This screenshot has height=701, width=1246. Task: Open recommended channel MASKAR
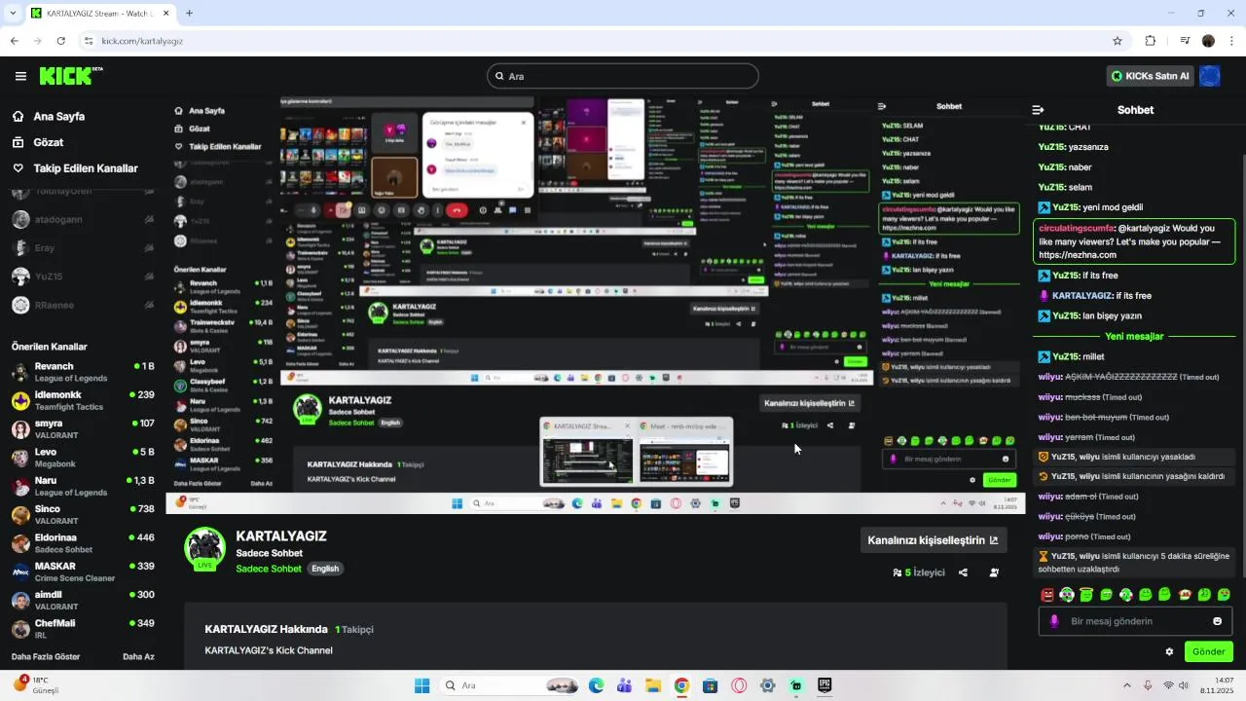83,572
